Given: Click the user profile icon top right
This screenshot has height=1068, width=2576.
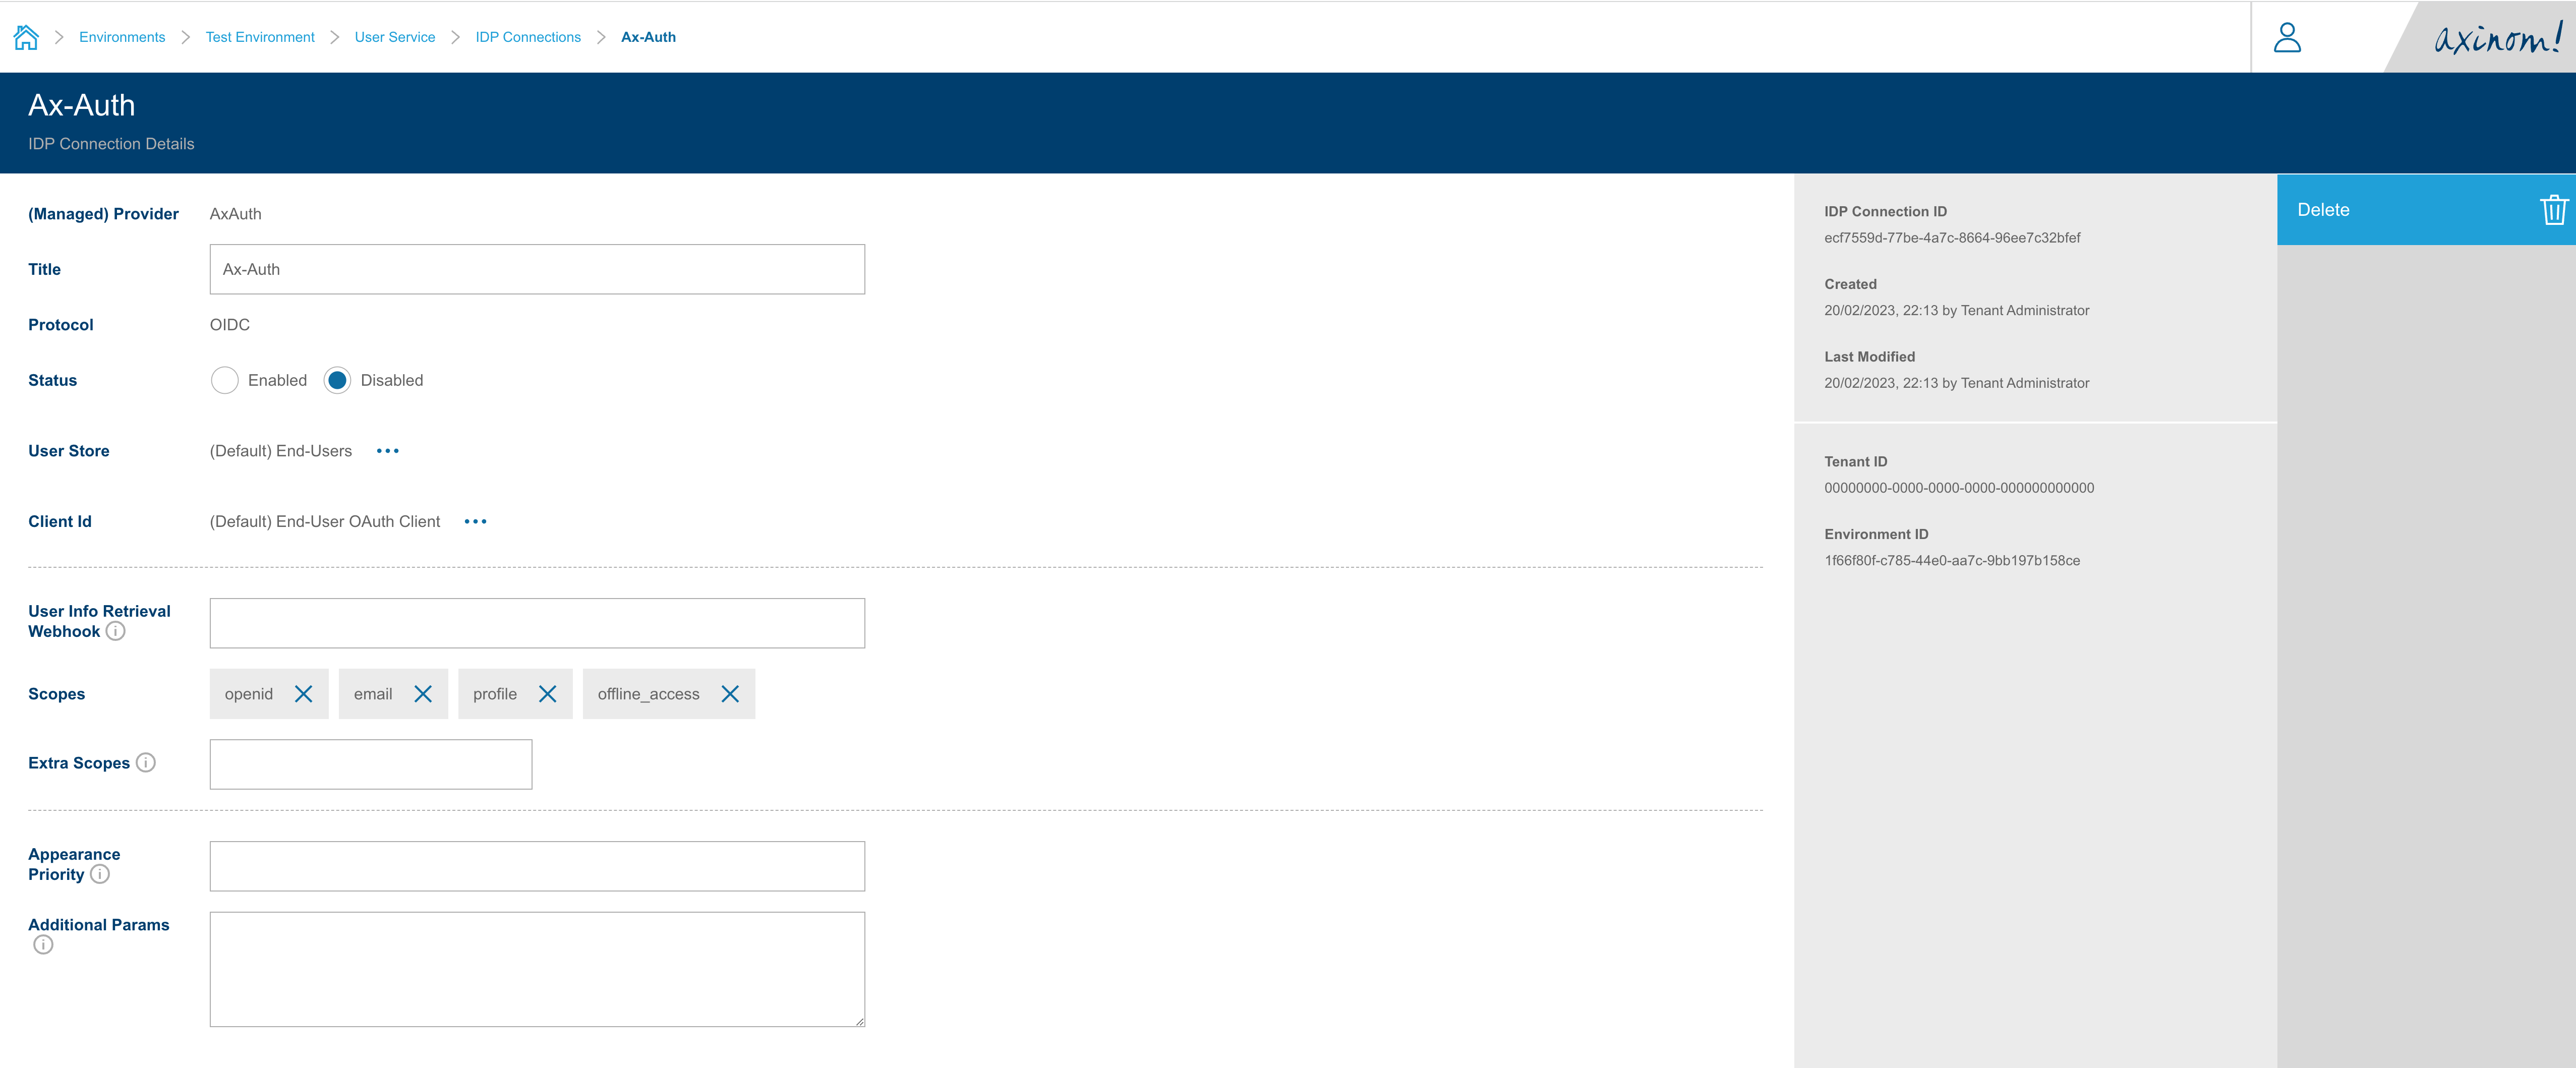Looking at the screenshot, I should 2289,36.
